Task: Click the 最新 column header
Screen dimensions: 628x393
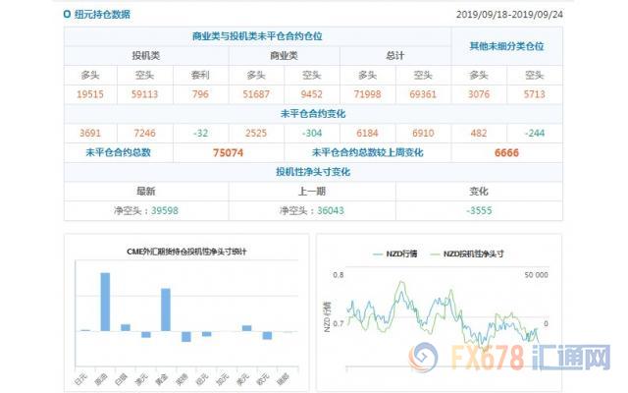Action: pyautogui.click(x=146, y=192)
